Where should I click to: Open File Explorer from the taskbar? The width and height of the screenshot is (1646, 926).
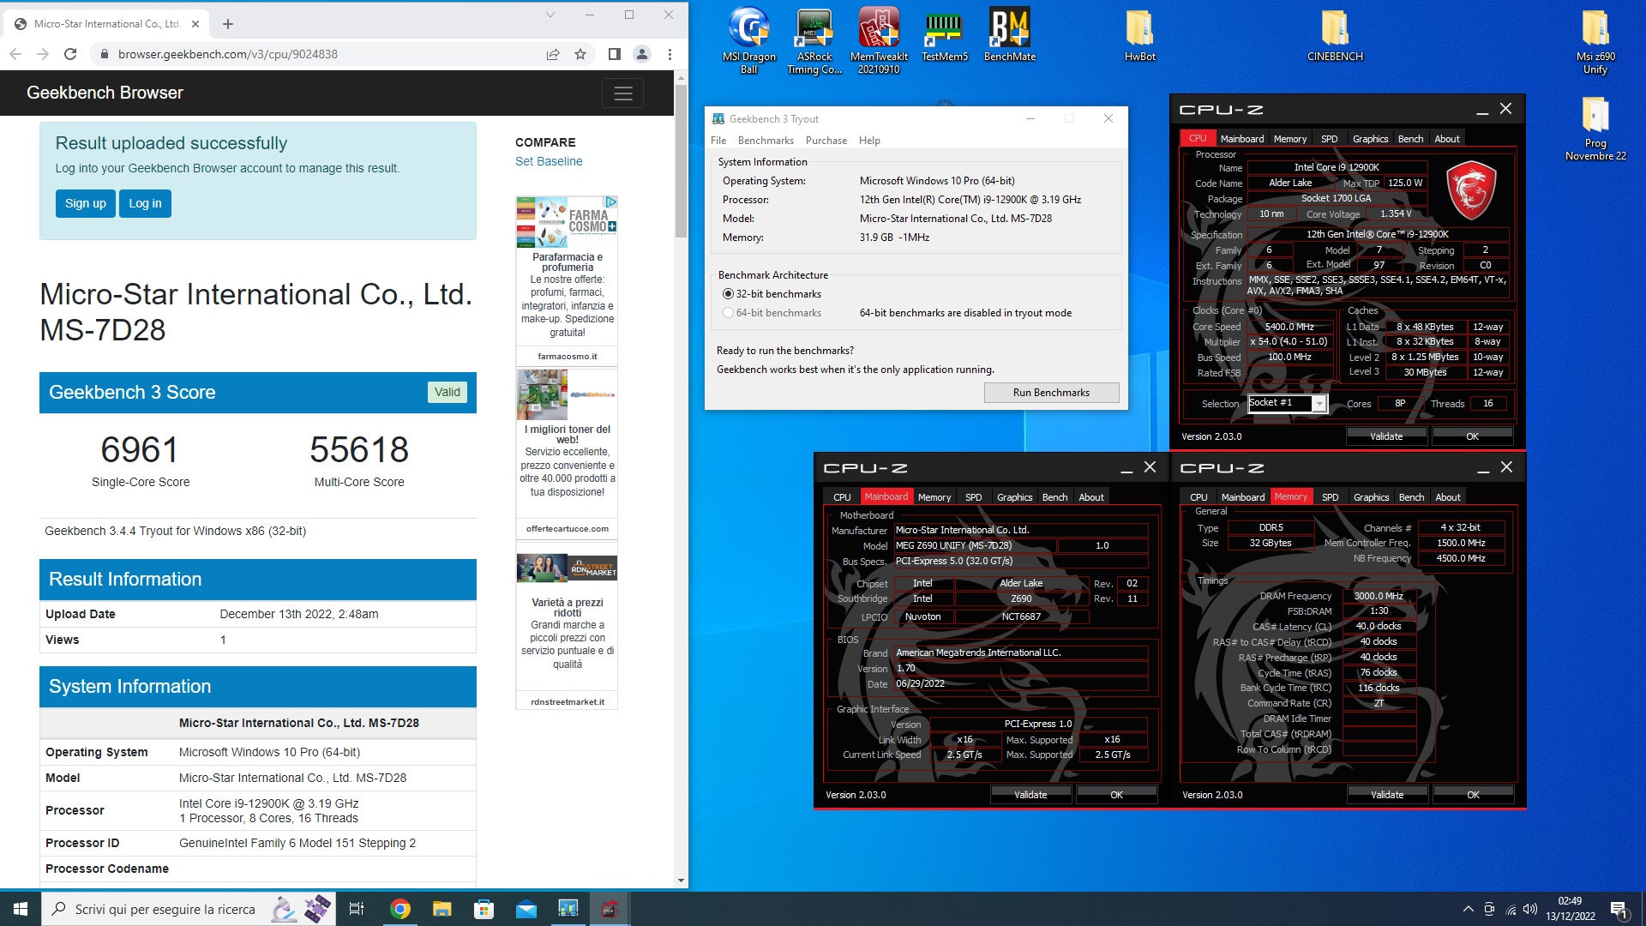[x=442, y=909]
